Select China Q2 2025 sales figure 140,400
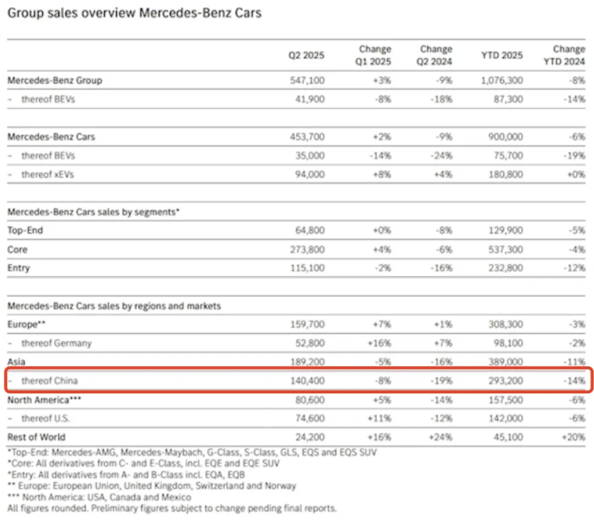Screen dimensions: 594x522 pos(307,381)
